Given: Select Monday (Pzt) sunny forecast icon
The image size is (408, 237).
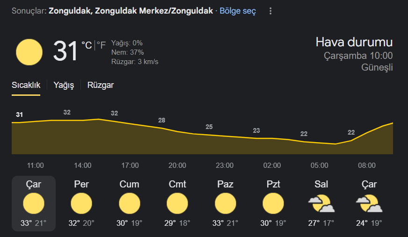Looking at the screenshot, I should (273, 203).
